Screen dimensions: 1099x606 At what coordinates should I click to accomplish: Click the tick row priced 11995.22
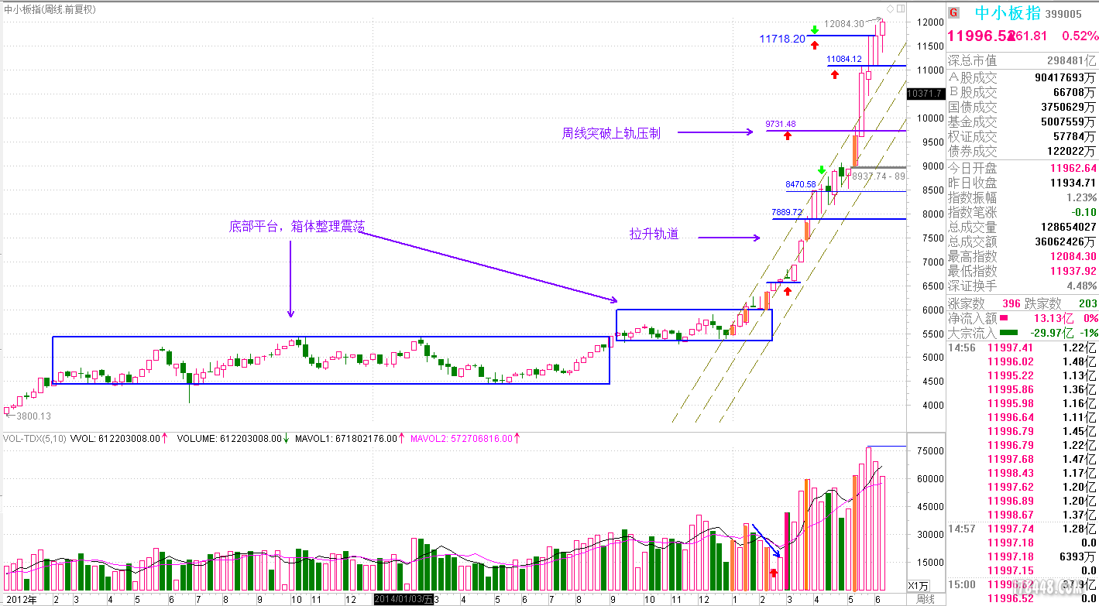tap(1022, 375)
